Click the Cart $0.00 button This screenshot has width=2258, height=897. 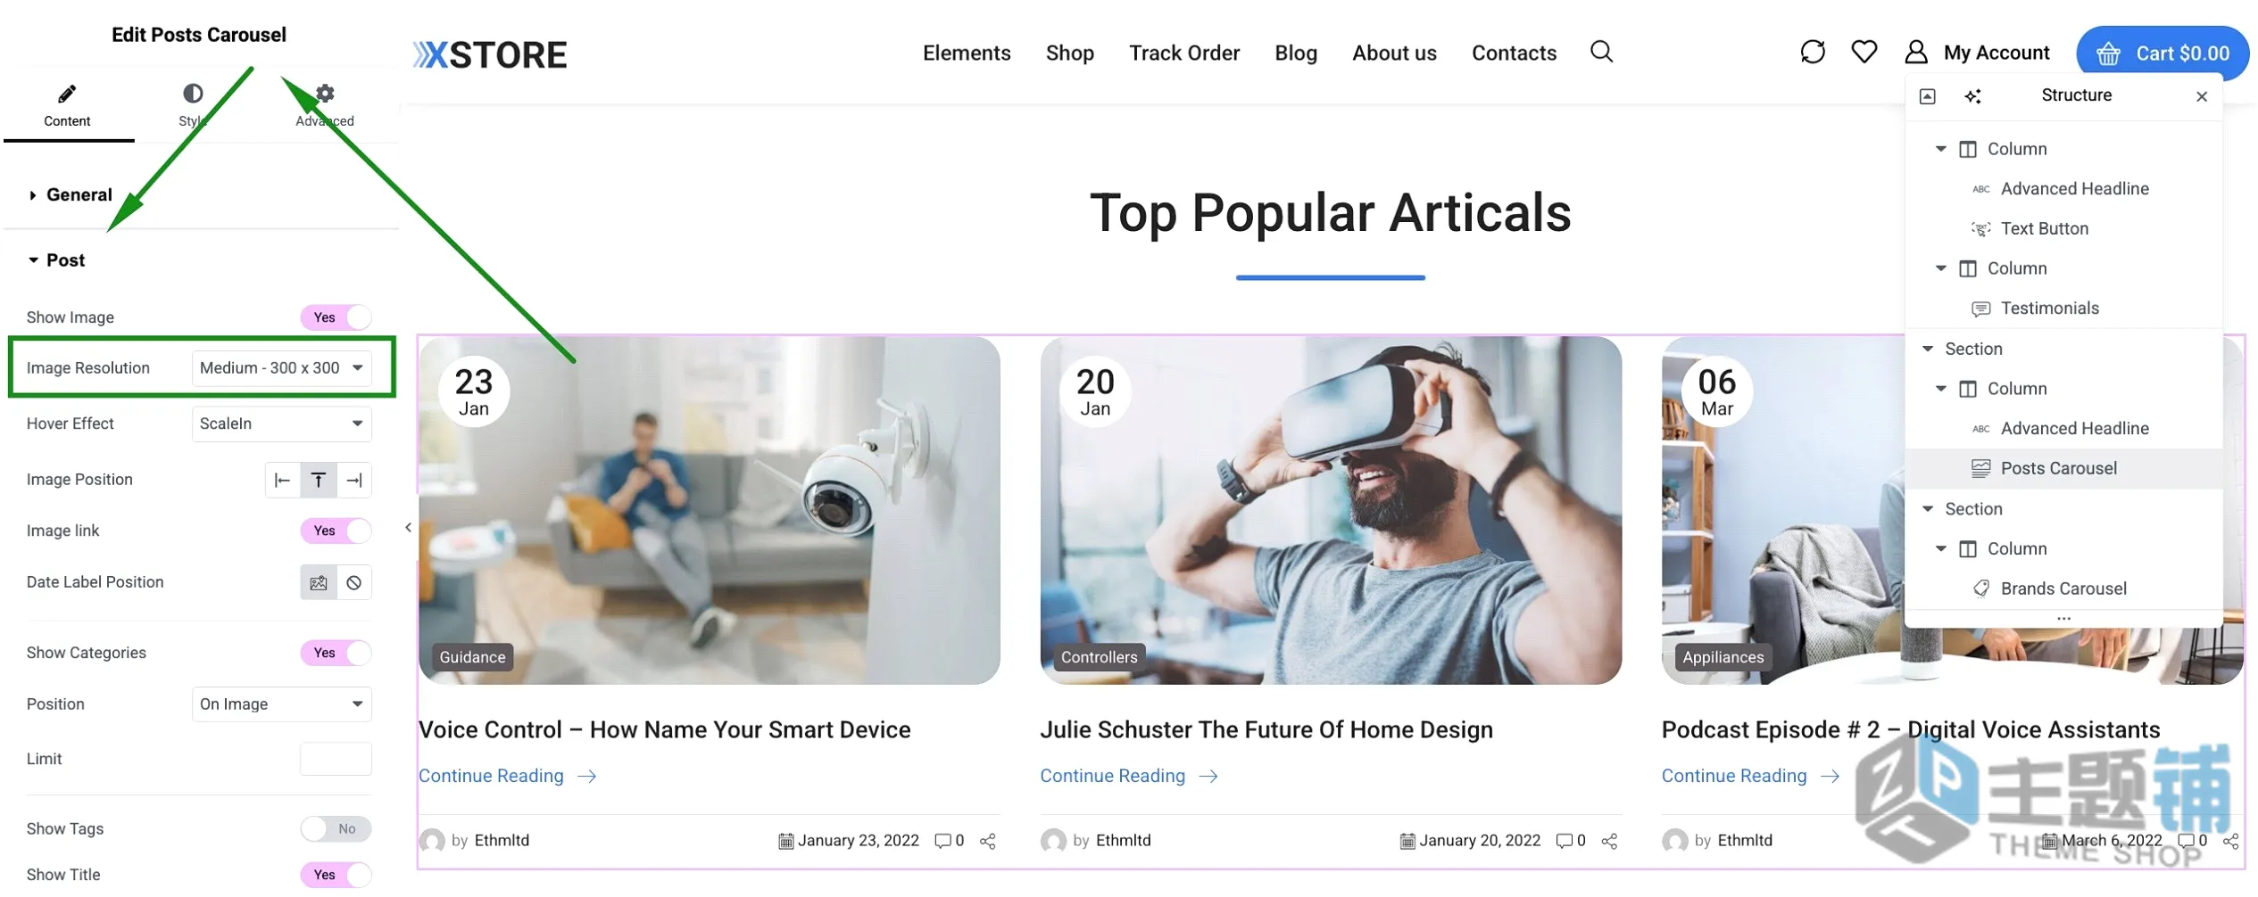[x=2162, y=53]
